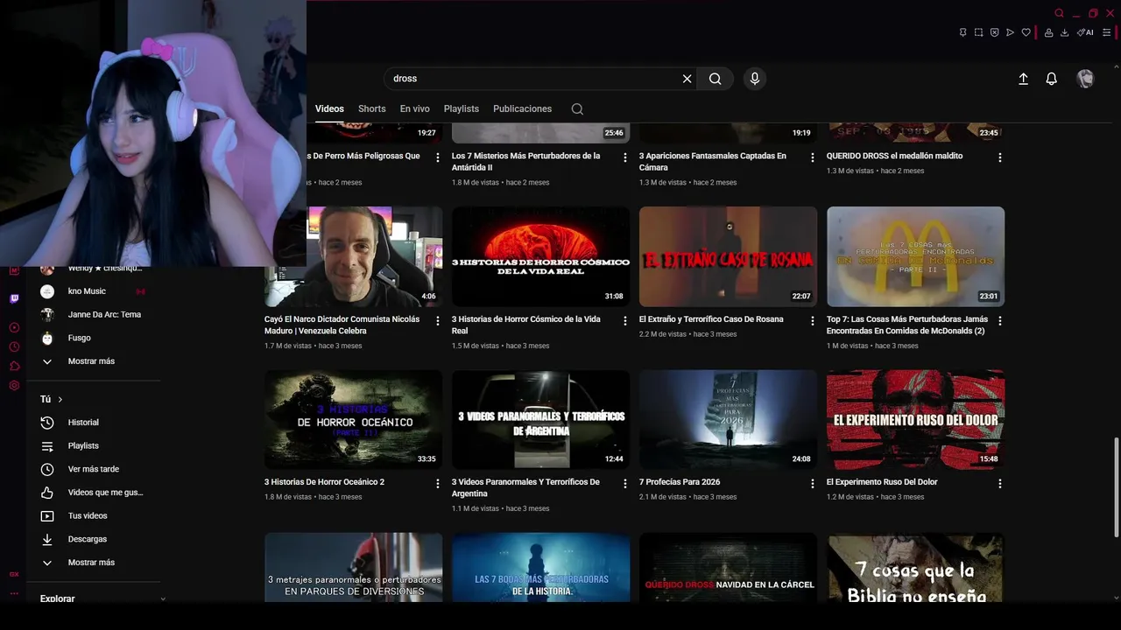Expand the 'Tú' section chevron
Screen dimensions: 1121x630
(x=60, y=399)
